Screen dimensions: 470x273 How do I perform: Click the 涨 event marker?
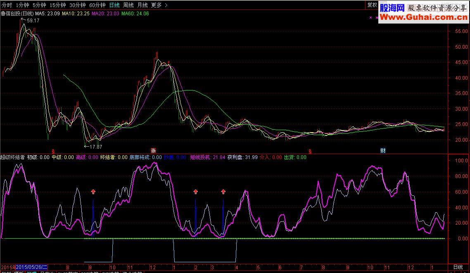coord(153,150)
